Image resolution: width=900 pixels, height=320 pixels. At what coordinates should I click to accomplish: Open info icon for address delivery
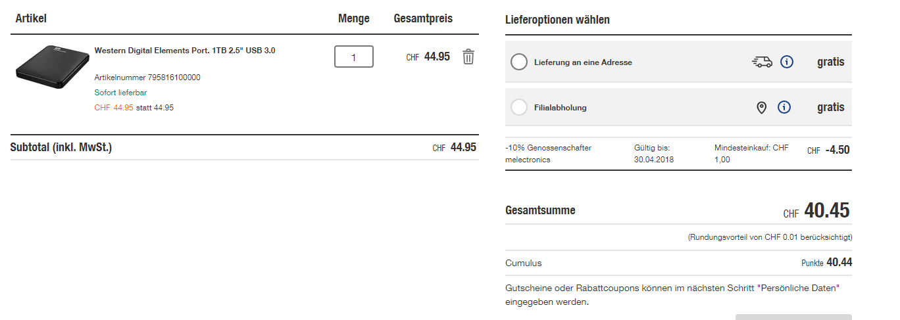pos(787,62)
